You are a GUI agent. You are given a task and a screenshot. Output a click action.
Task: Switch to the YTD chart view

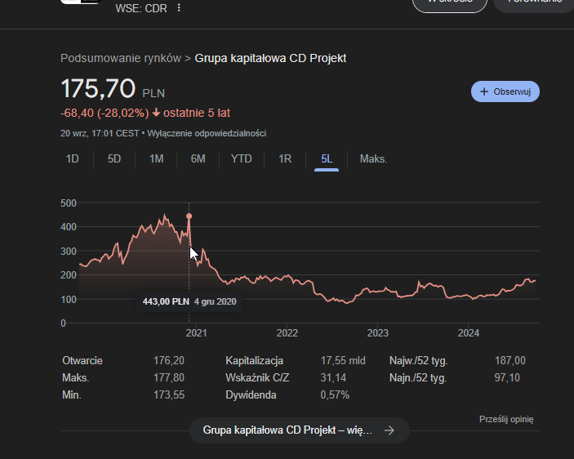(x=241, y=158)
